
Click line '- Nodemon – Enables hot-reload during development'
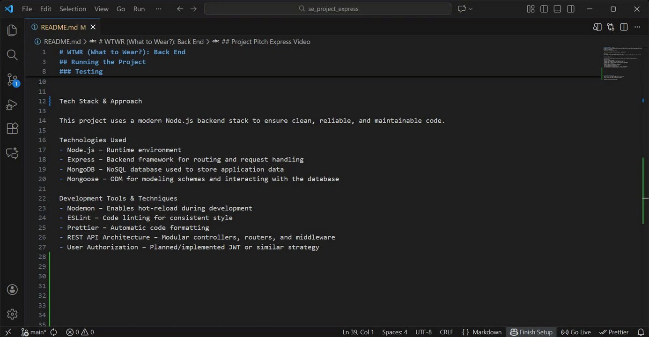coord(156,208)
